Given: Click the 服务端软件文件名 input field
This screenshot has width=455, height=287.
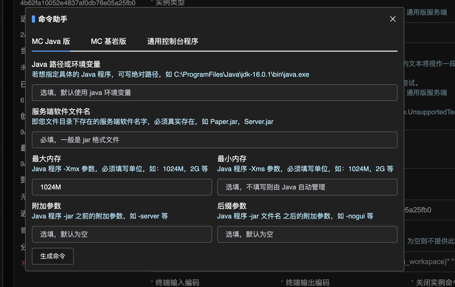Looking at the screenshot, I should point(214,140).
